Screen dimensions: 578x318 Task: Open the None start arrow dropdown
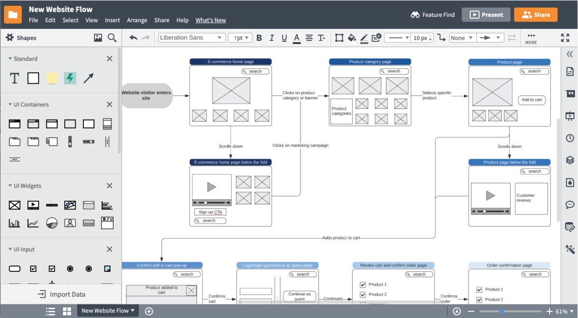click(463, 38)
